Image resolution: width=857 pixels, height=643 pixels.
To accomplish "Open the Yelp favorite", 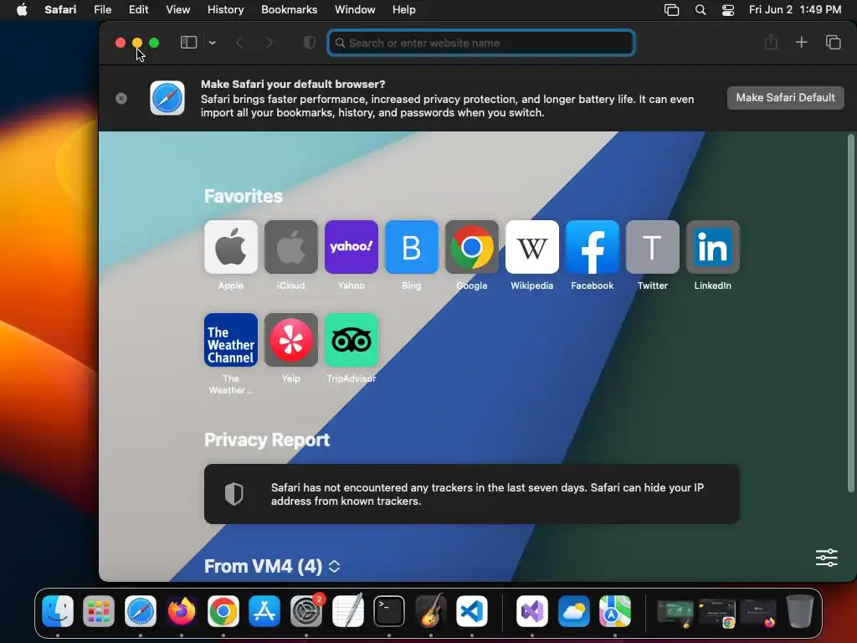I will [290, 340].
